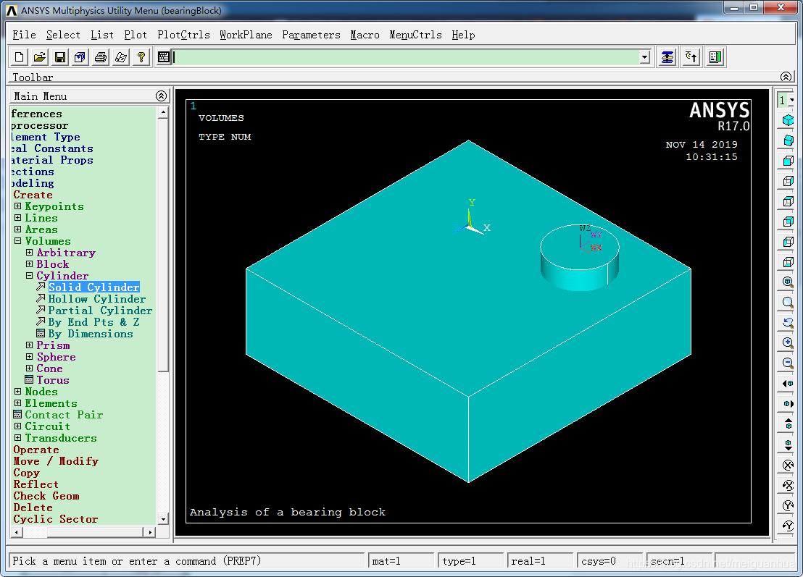Select Solid Cylinder in the tree

93,287
